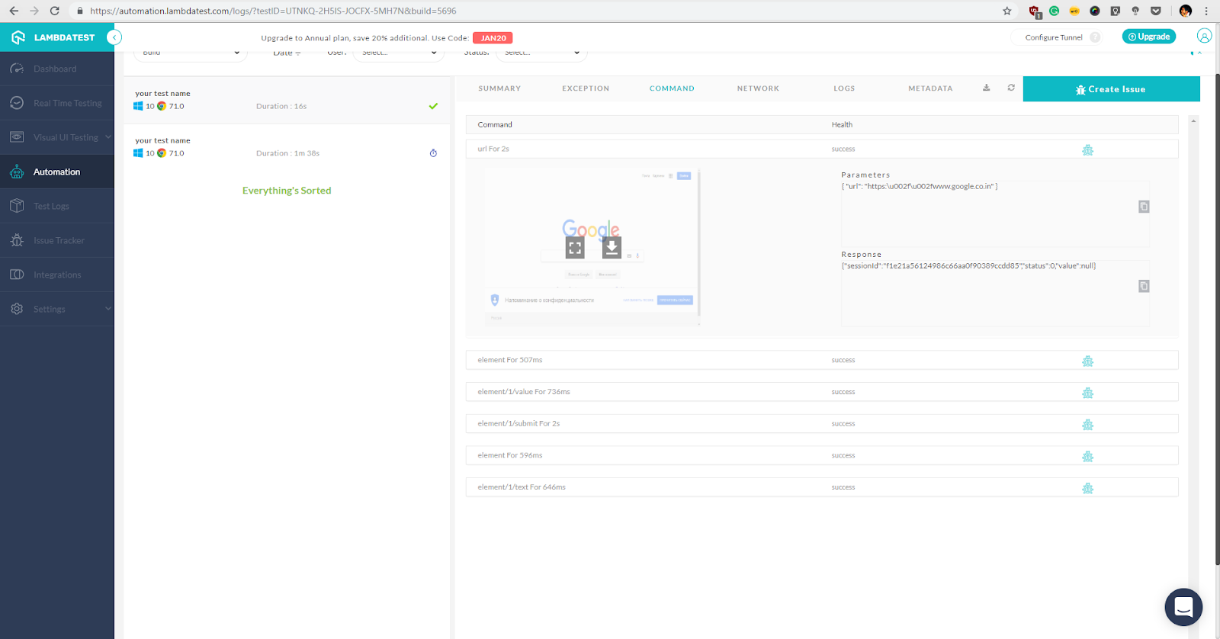Open the User filter dropdown
The height and width of the screenshot is (639, 1220).
tap(398, 53)
